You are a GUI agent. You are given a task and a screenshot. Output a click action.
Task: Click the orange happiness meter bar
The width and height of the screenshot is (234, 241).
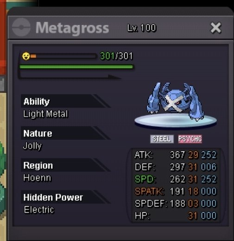[x=63, y=56]
